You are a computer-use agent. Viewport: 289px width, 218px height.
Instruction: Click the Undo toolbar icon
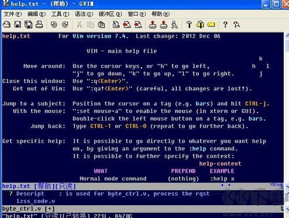click(54, 24)
